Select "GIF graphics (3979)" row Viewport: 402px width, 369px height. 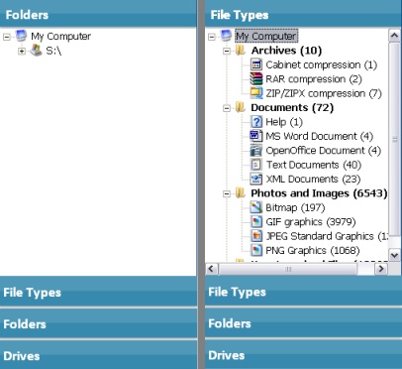point(310,221)
